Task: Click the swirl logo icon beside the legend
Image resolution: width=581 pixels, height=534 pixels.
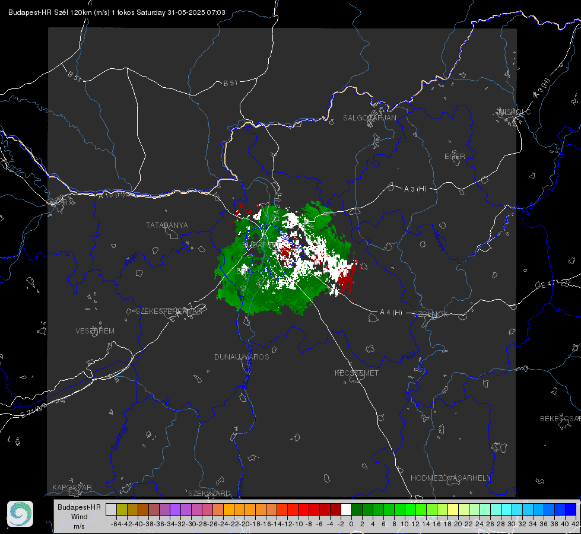Action: (x=20, y=514)
